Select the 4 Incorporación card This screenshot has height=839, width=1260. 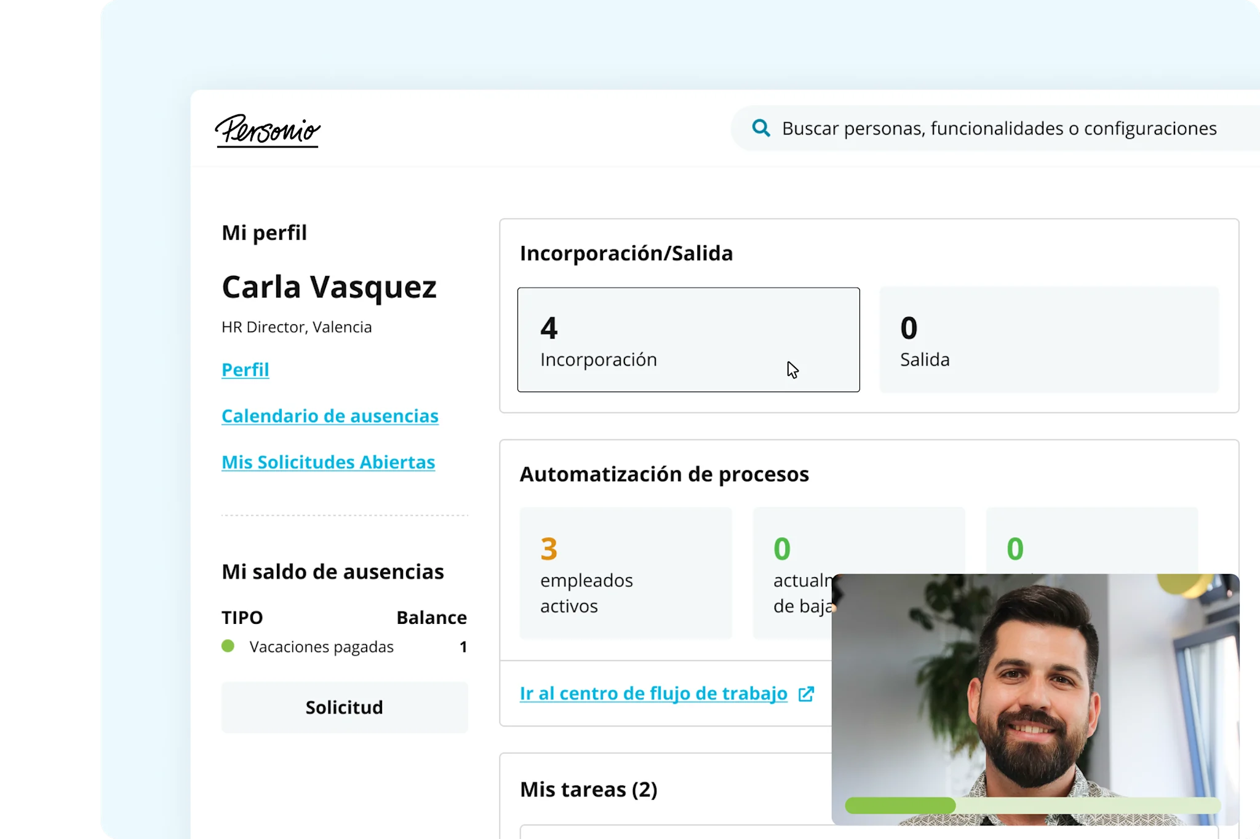click(x=688, y=339)
